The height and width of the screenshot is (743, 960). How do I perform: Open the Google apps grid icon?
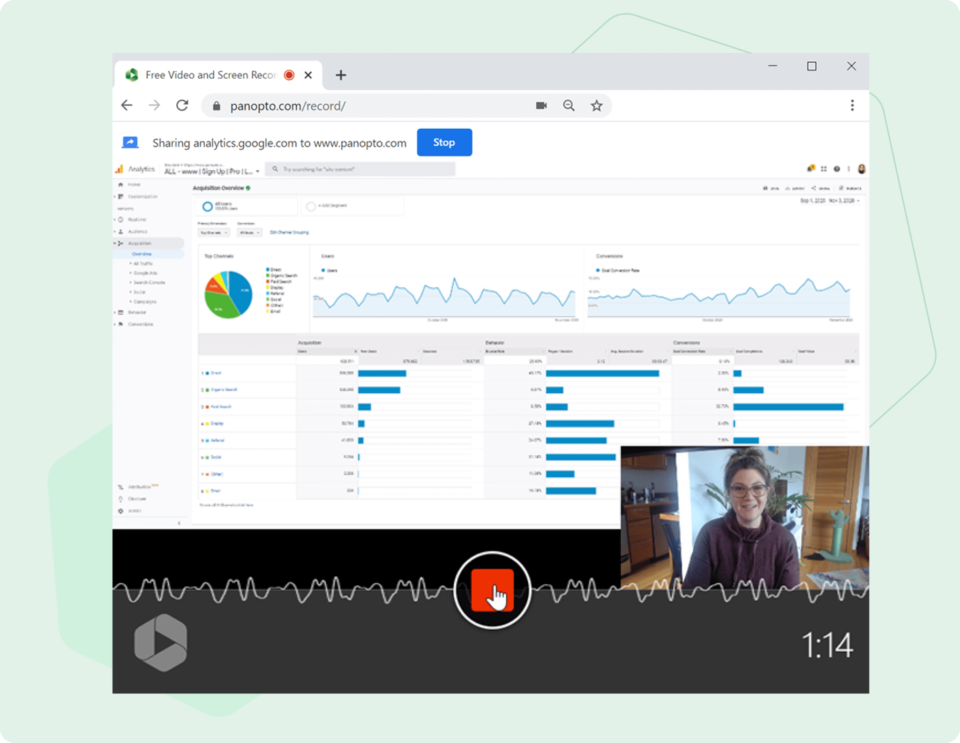[824, 169]
